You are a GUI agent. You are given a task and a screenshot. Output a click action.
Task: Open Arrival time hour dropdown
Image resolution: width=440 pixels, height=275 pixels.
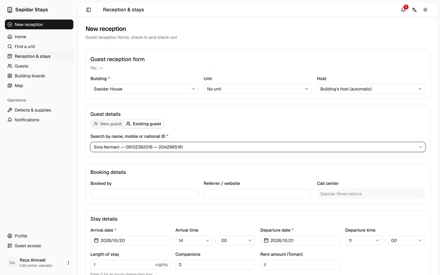pyautogui.click(x=194, y=240)
